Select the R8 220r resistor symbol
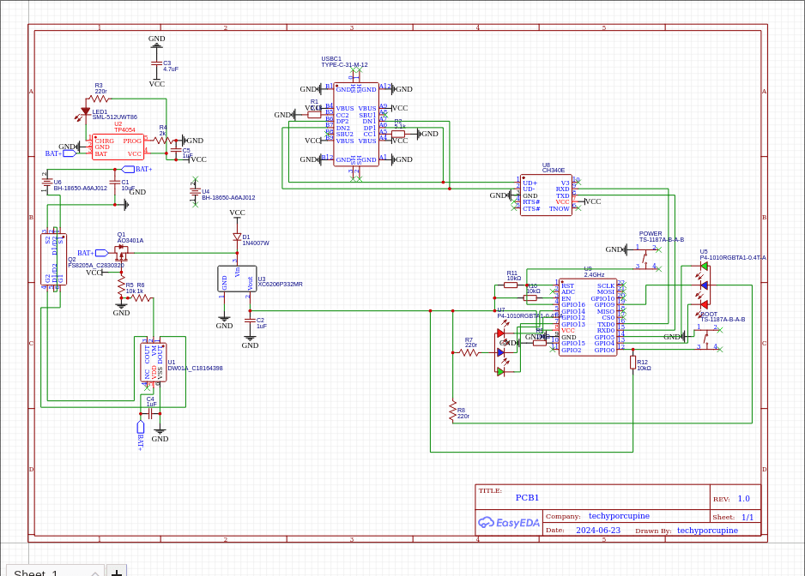Image resolution: width=805 pixels, height=576 pixels. [x=451, y=411]
